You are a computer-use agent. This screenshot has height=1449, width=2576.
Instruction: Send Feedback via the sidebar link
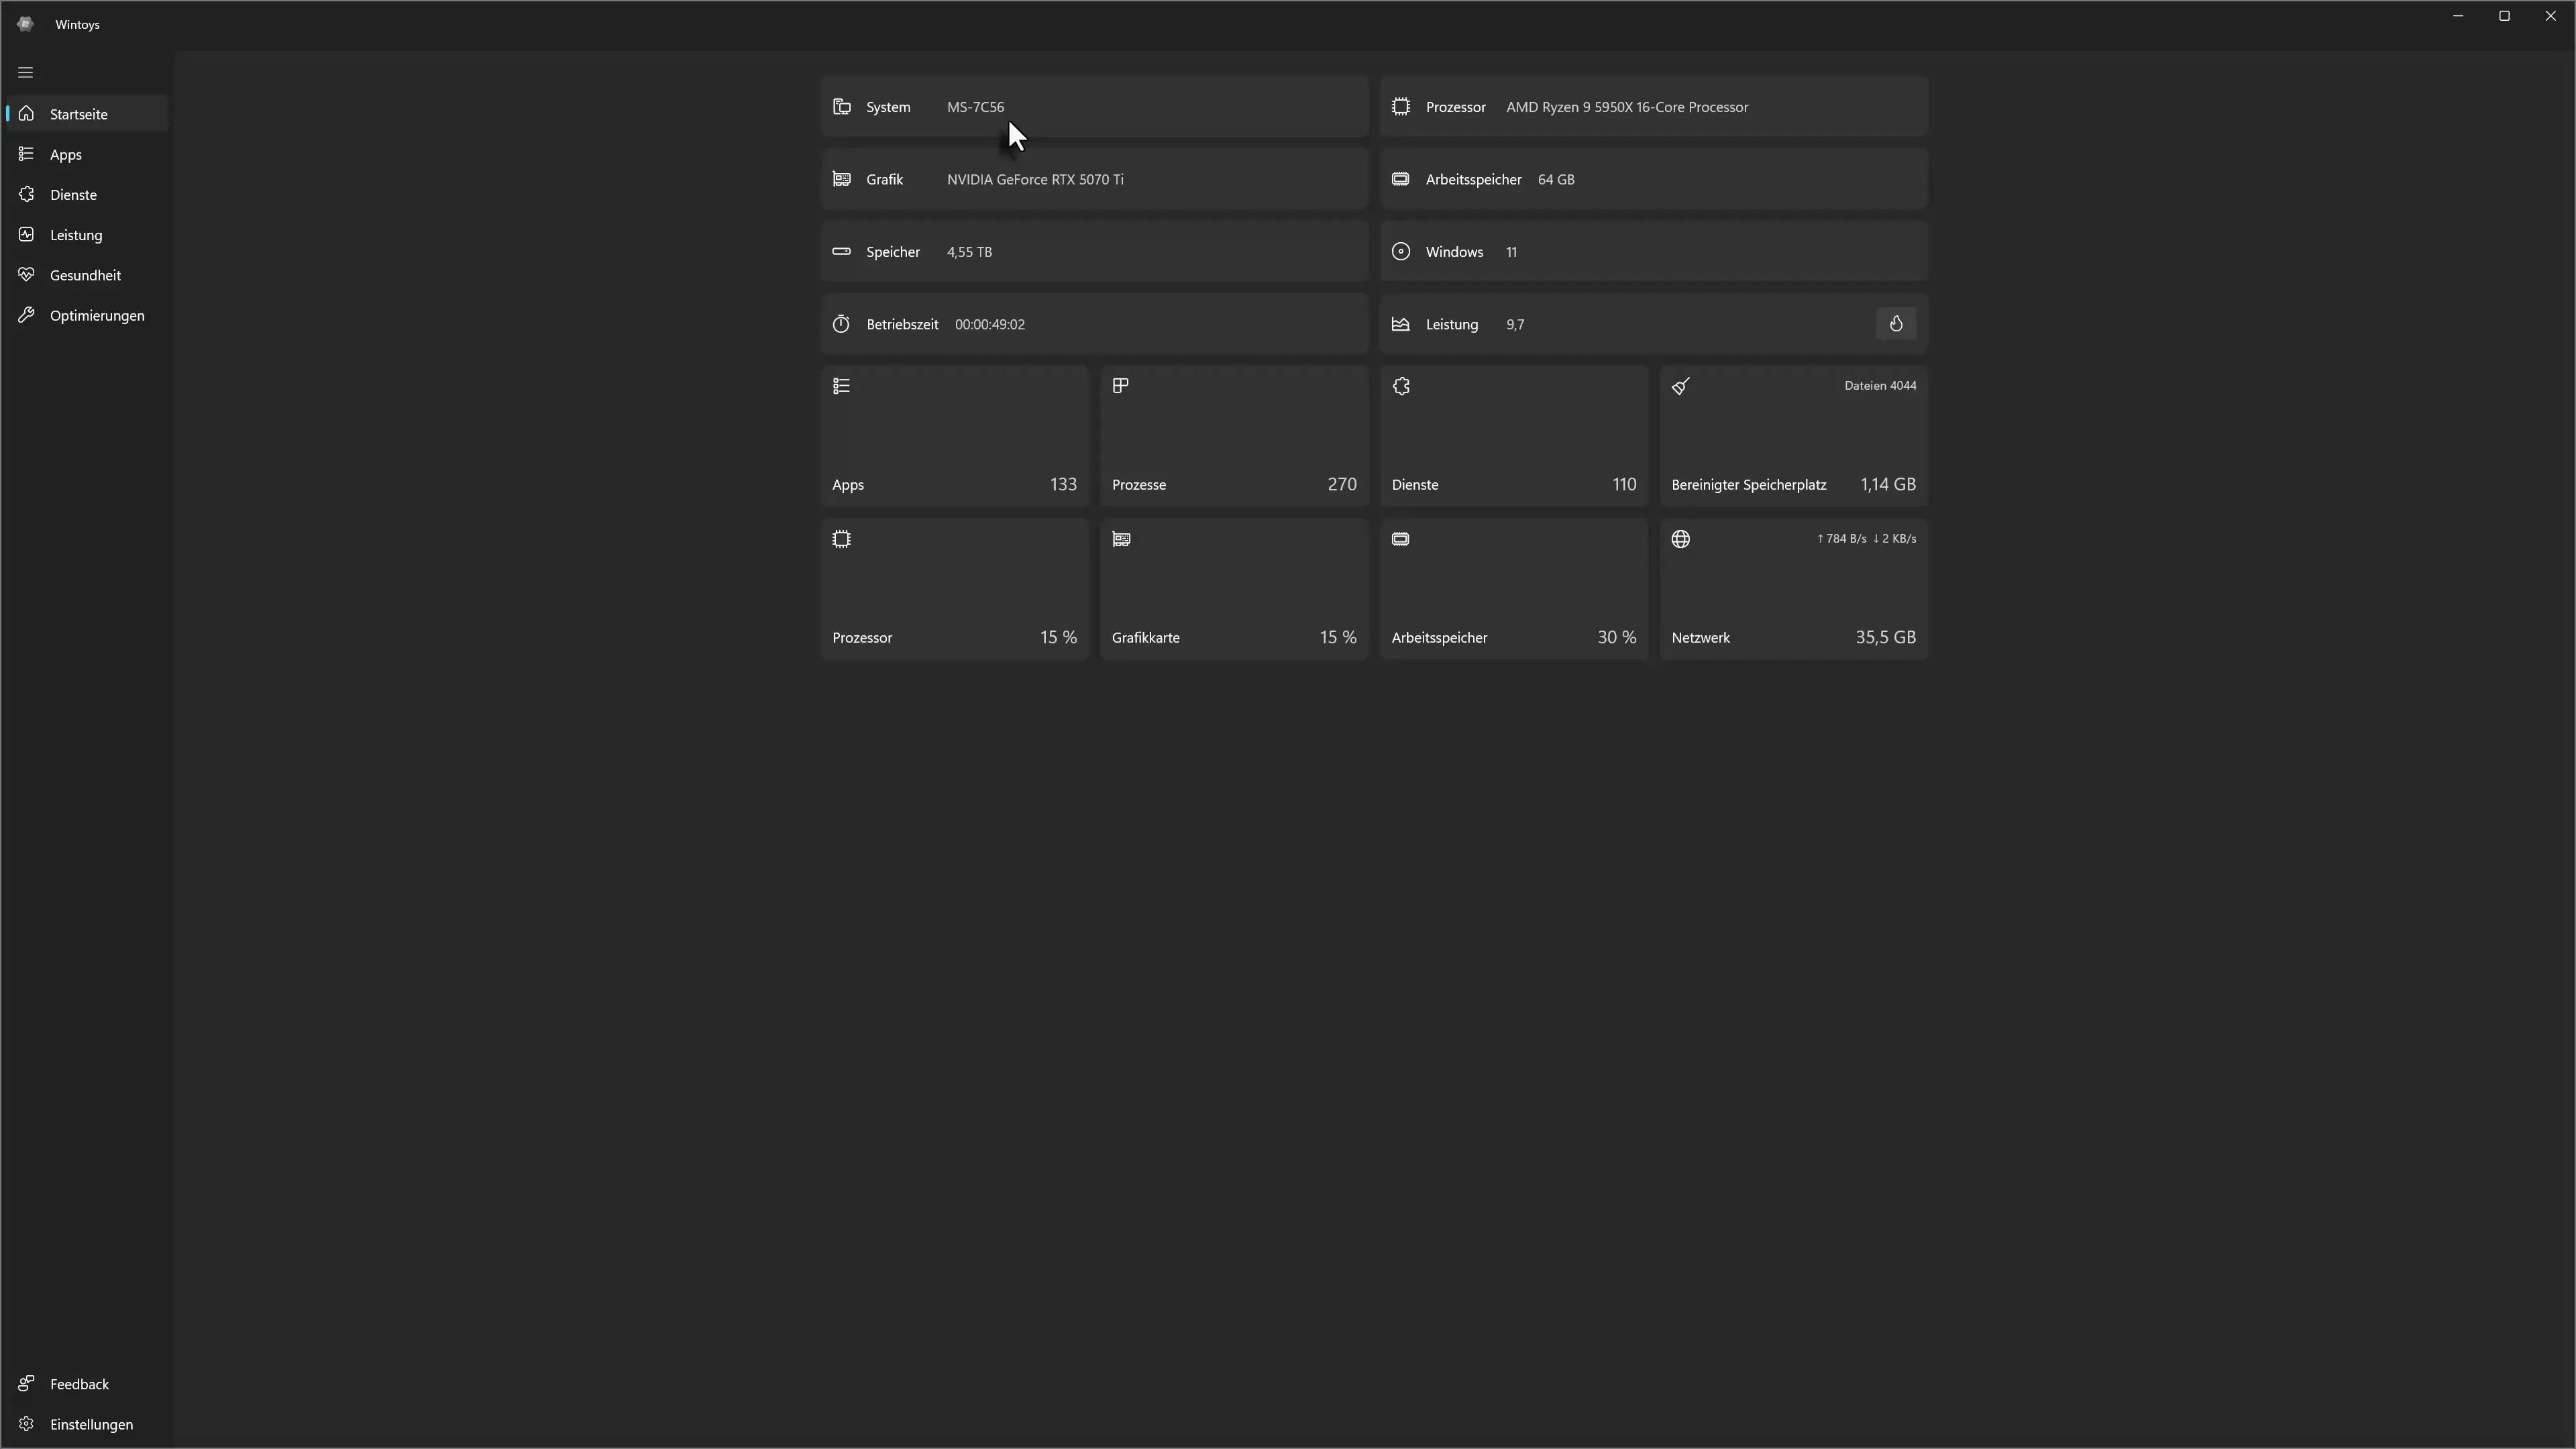click(x=86, y=1384)
